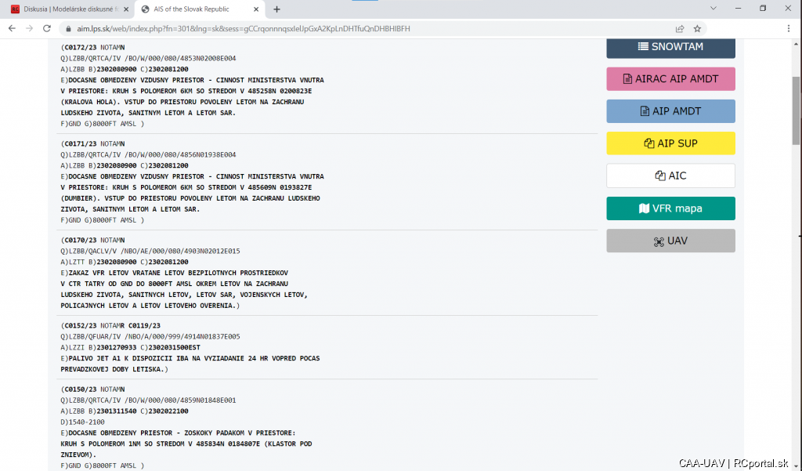Image resolution: width=802 pixels, height=471 pixels.
Task: Click the copy icon on AIC button
Action: click(660, 176)
